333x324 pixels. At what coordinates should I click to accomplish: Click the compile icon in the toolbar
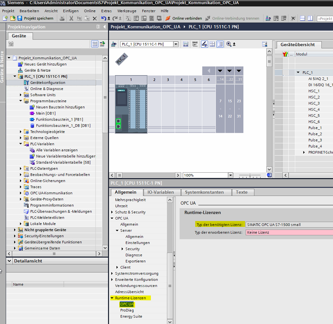pyautogui.click(x=128, y=19)
